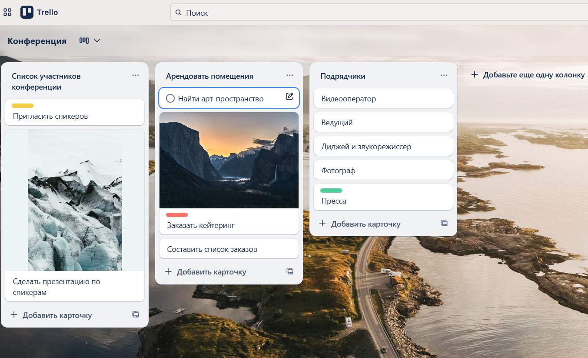Create card from template in Подрядчики list

pyautogui.click(x=444, y=223)
